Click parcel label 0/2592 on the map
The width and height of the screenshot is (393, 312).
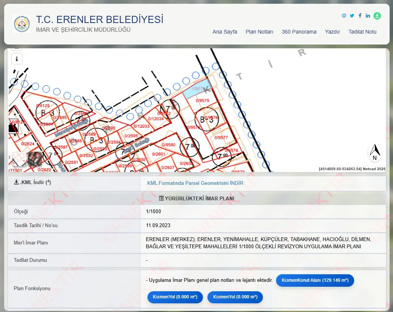tap(86, 155)
